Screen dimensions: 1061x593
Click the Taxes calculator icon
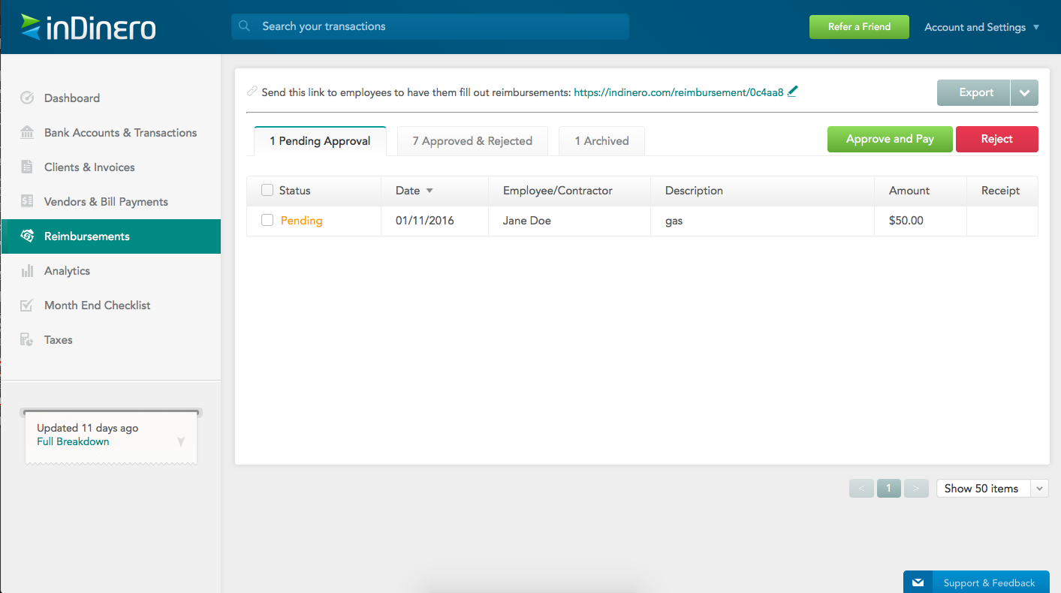pyautogui.click(x=27, y=340)
